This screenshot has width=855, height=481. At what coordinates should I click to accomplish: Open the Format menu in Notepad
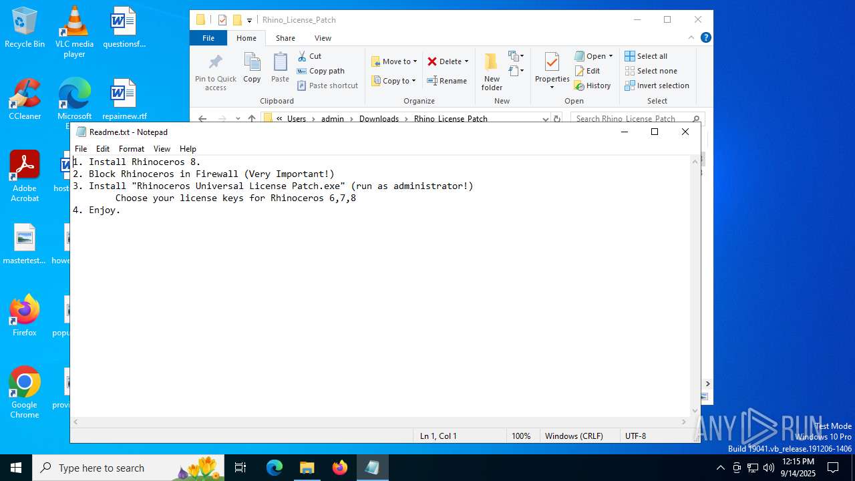pos(132,149)
